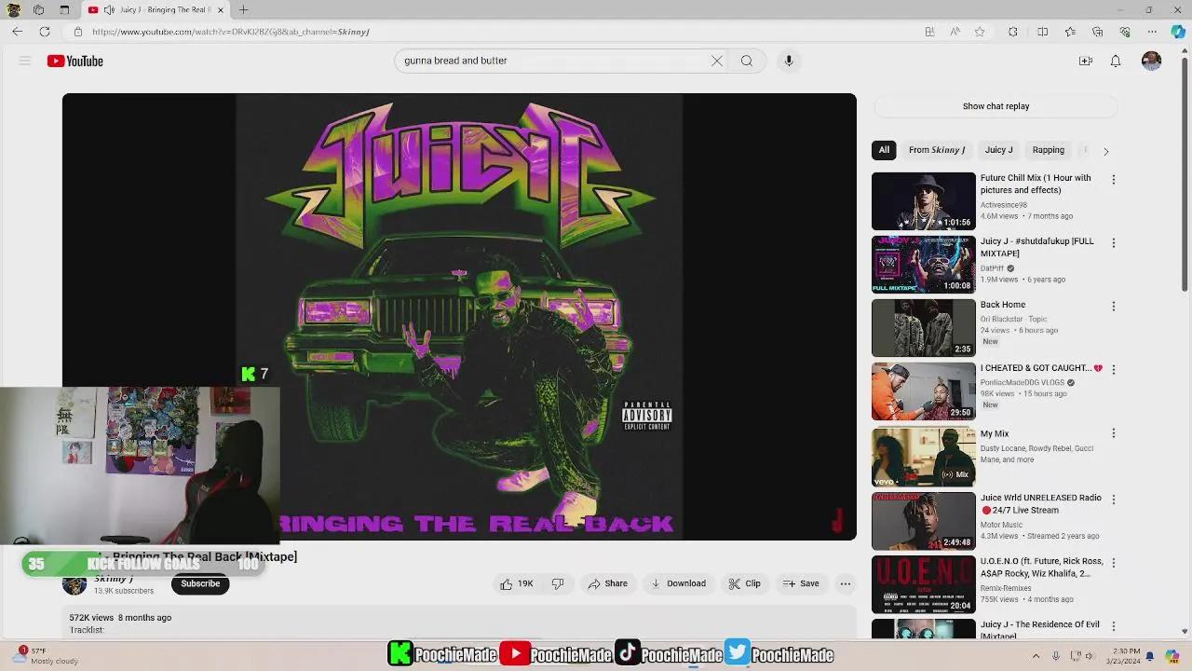This screenshot has height=671, width=1192.
Task: Subscribe to the Skinny J channel
Action: tap(200, 584)
